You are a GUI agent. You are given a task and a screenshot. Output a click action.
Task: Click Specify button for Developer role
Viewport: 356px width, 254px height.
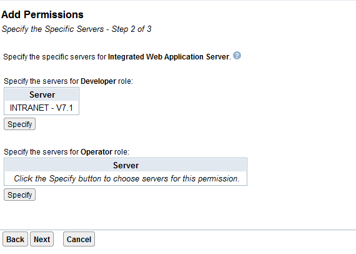[x=20, y=124]
